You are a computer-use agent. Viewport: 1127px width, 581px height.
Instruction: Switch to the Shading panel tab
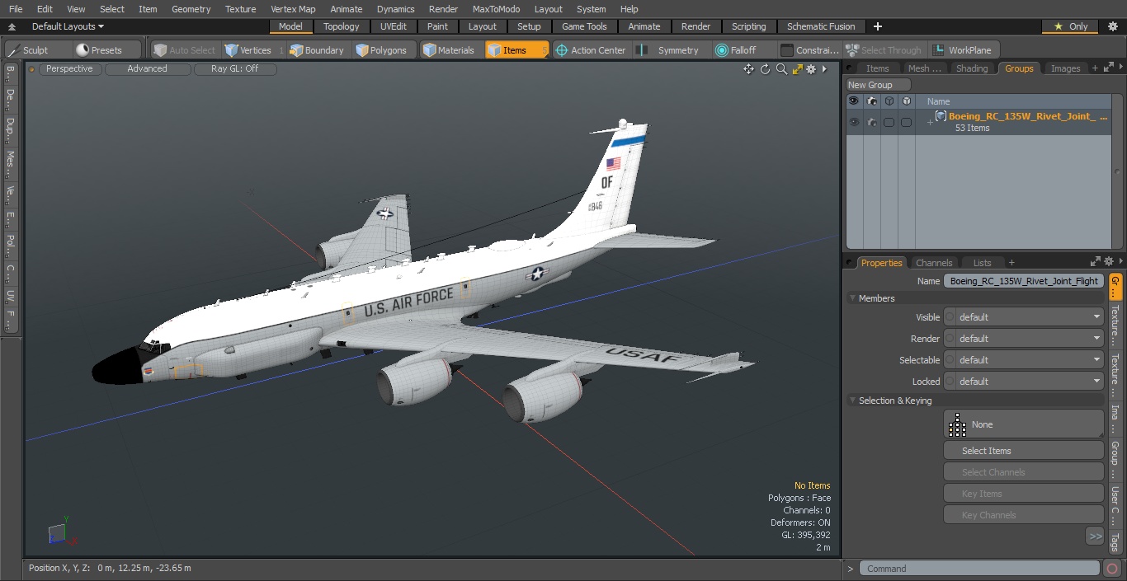point(972,68)
